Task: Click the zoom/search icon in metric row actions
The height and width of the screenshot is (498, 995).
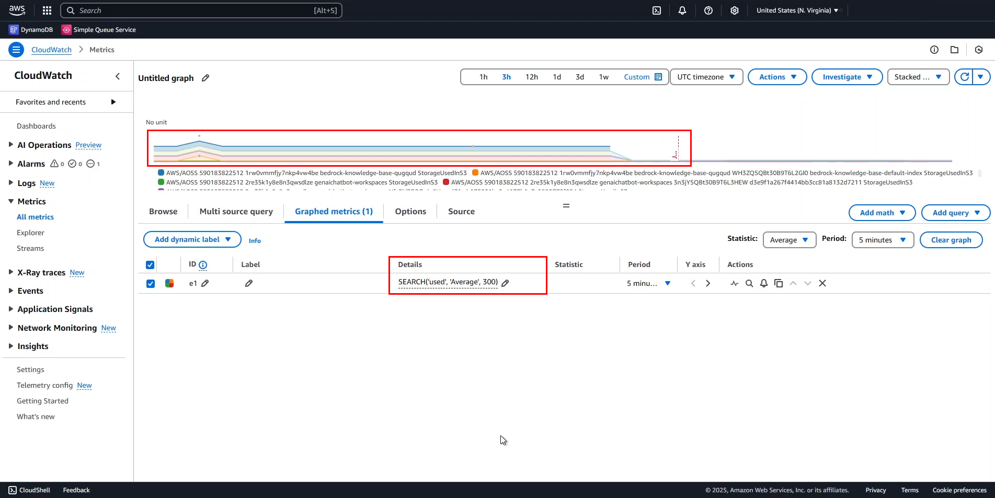Action: click(749, 283)
